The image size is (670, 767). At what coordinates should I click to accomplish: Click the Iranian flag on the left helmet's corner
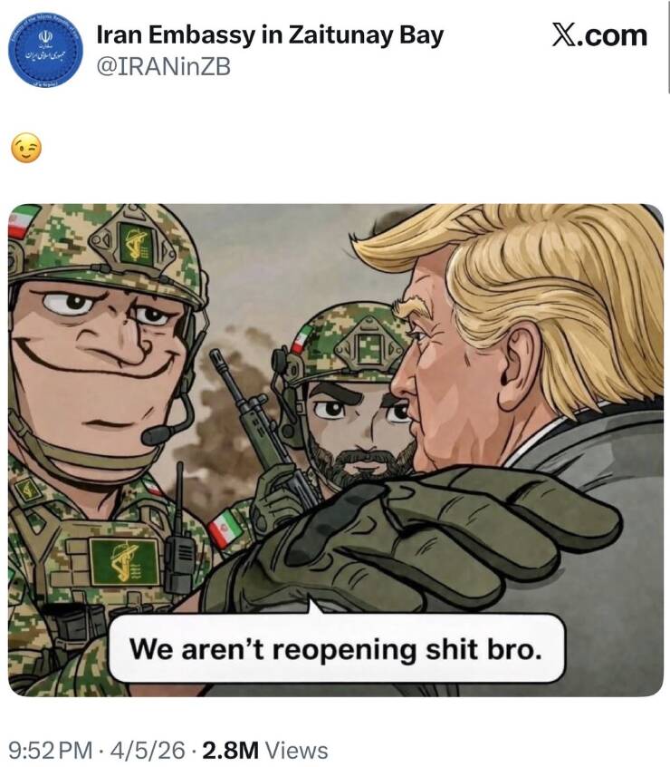[23, 221]
